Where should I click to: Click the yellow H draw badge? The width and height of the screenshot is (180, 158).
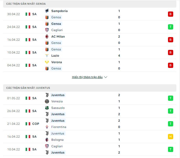(x=170, y=137)
